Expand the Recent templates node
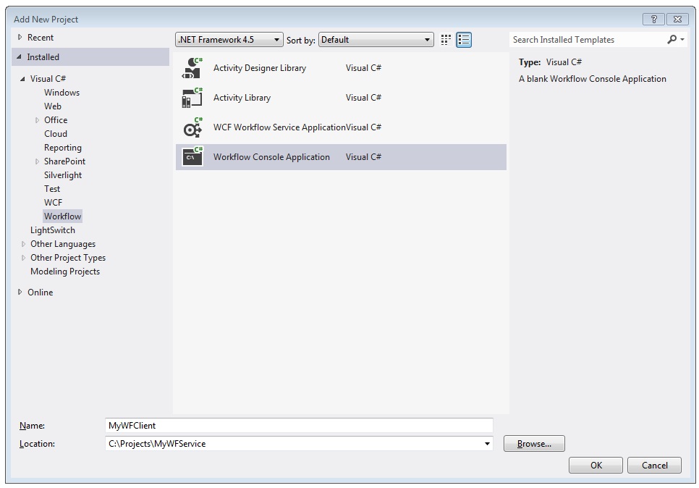This screenshot has height=488, width=699. pyautogui.click(x=19, y=37)
